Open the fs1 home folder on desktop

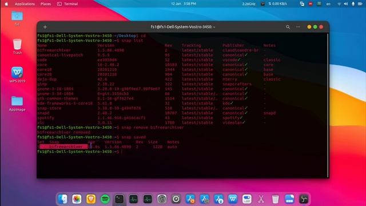[x=17, y=18]
